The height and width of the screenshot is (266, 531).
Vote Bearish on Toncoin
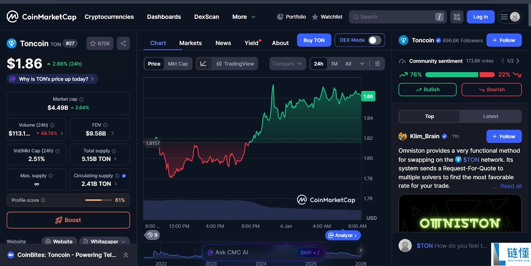[492, 90]
